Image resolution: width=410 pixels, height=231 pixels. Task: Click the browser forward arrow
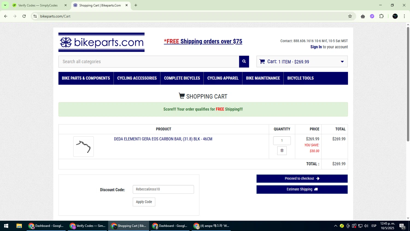coord(15,16)
